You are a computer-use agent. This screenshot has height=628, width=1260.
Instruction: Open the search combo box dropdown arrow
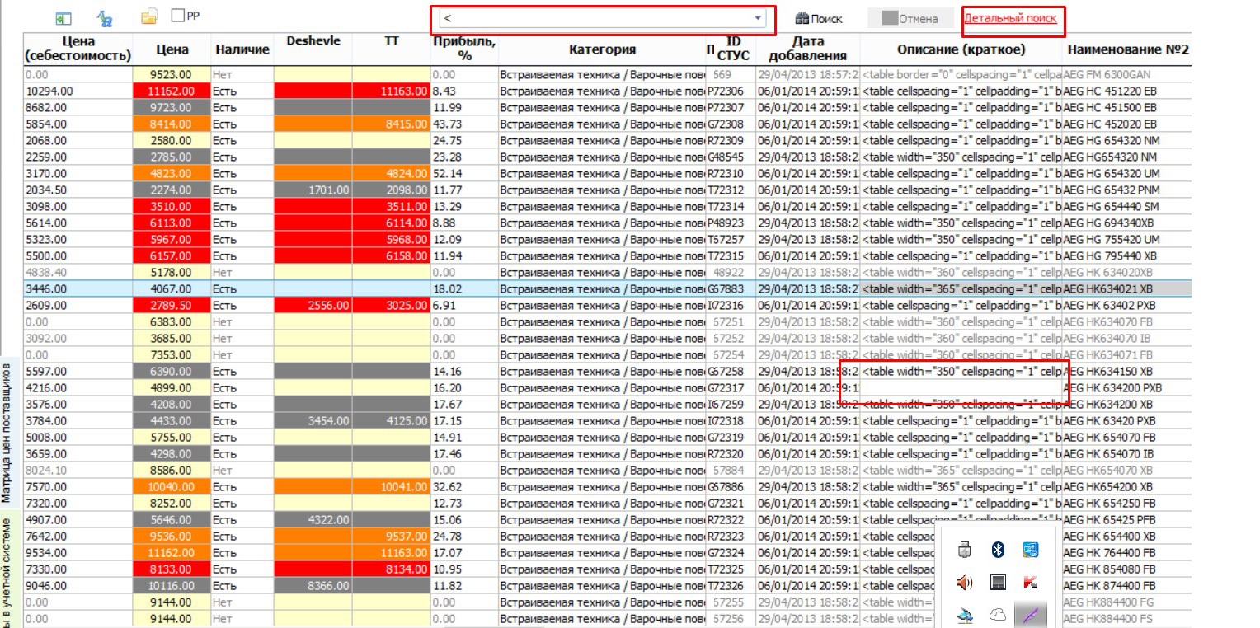pyautogui.click(x=758, y=18)
